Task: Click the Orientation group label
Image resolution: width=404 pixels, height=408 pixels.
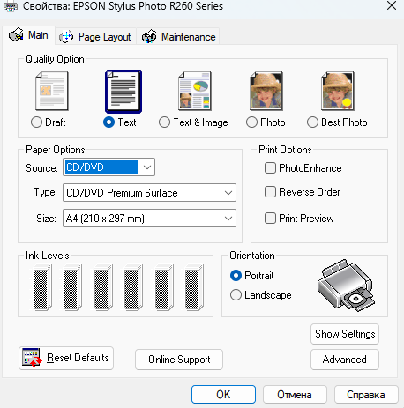Action: coord(252,256)
